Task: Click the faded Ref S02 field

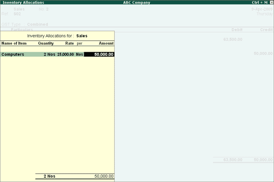Action: click(x=11, y=14)
